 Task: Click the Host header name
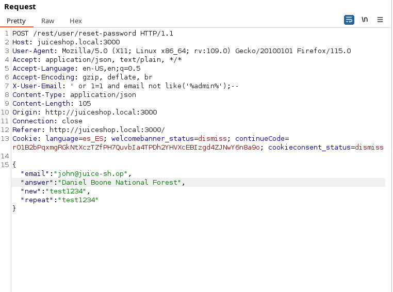(x=21, y=42)
